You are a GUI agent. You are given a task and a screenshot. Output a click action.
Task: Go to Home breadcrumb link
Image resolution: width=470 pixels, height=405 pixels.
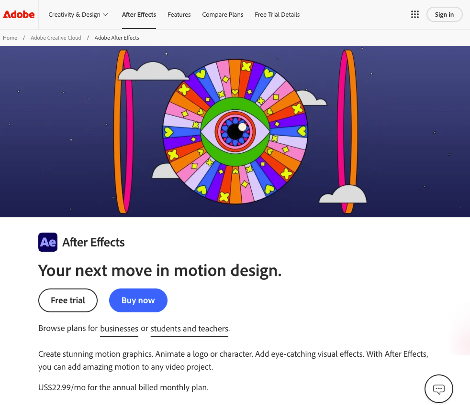coord(10,38)
